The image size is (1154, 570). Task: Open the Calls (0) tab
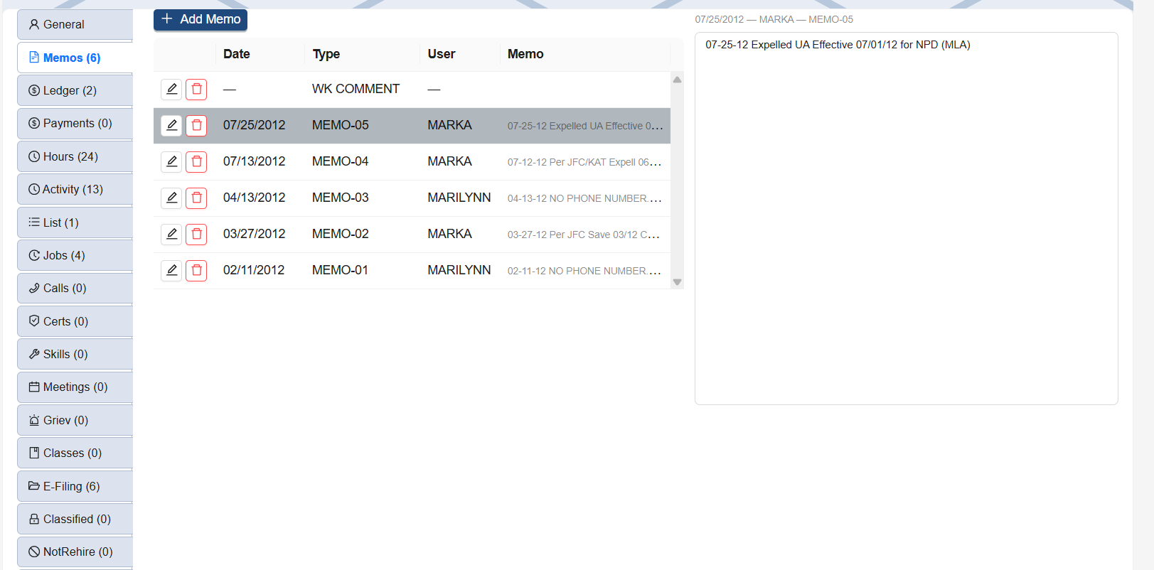(75, 288)
